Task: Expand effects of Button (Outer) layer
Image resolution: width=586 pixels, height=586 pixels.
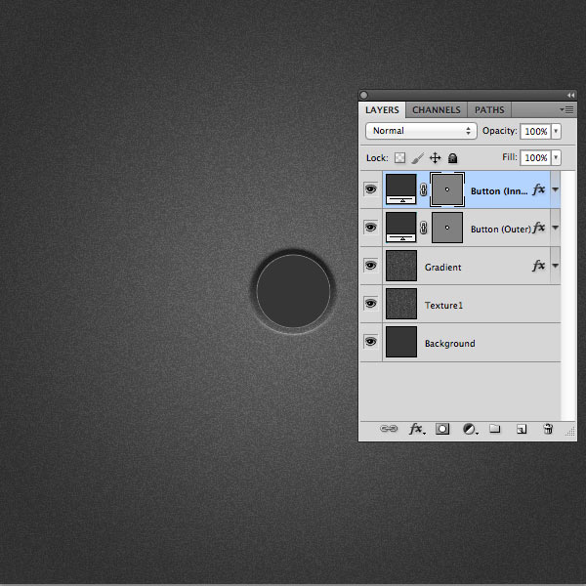Action: (556, 228)
